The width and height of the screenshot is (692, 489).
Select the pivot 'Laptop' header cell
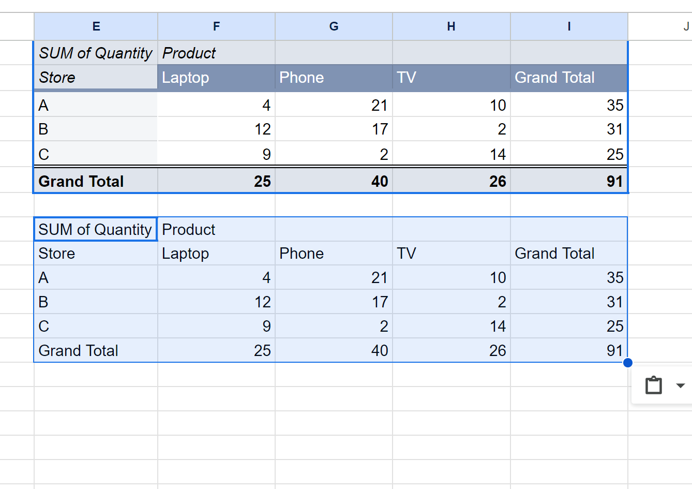click(216, 78)
